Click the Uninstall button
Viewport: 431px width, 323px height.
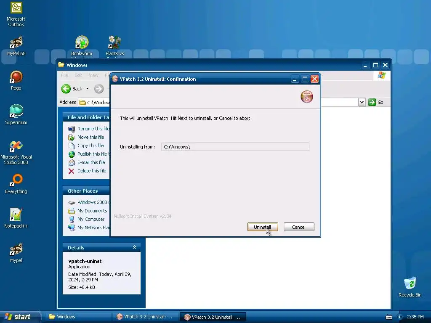pyautogui.click(x=263, y=227)
